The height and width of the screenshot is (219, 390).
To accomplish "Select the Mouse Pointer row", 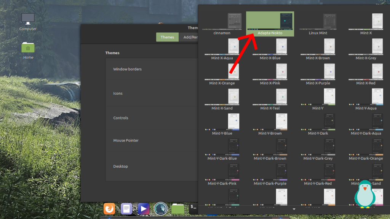I will click(152, 140).
